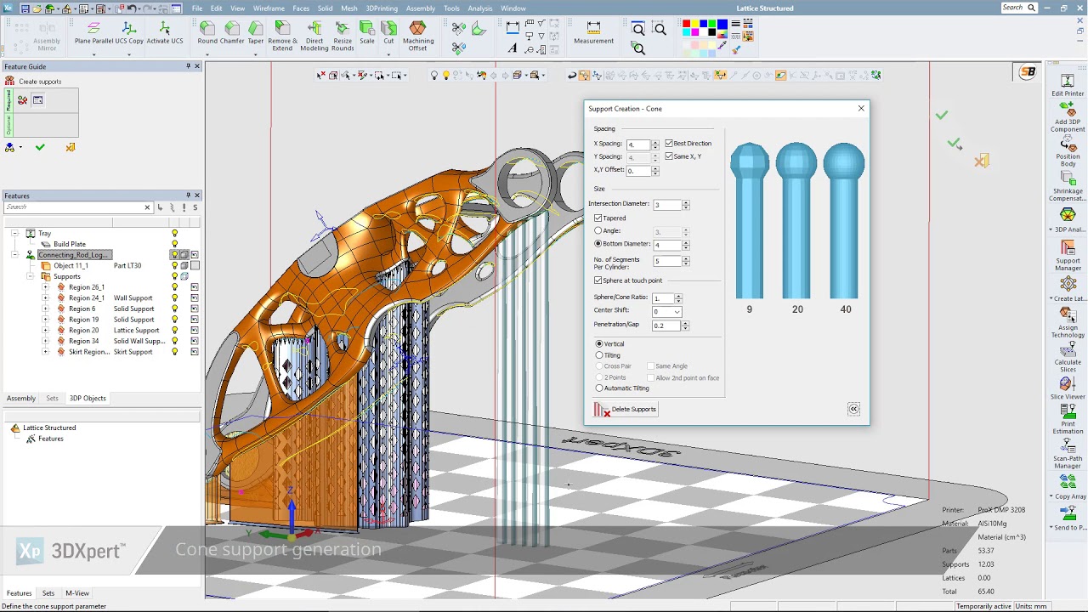Toggle visibility bulb for Build Plate
Viewport: 1088px width, 612px height.
point(175,244)
